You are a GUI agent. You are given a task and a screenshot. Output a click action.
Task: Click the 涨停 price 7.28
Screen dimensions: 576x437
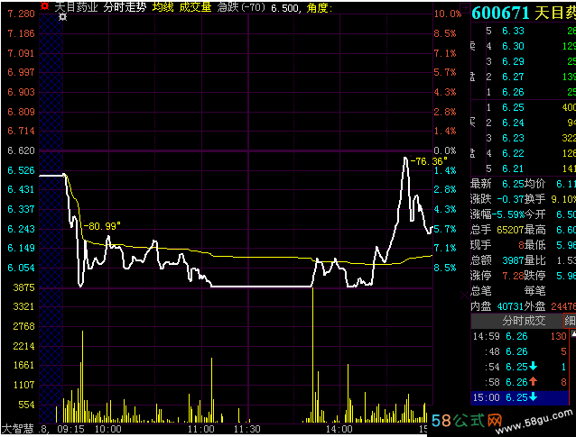click(513, 276)
